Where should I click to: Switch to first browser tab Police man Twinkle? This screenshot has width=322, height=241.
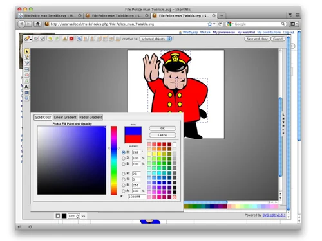[50, 15]
